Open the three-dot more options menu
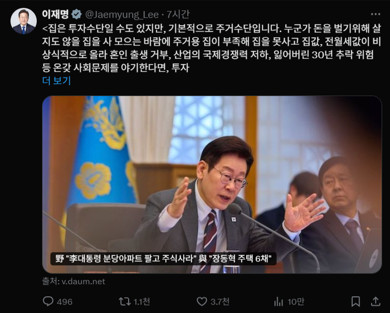This screenshot has width=390, height=313. (x=376, y=14)
